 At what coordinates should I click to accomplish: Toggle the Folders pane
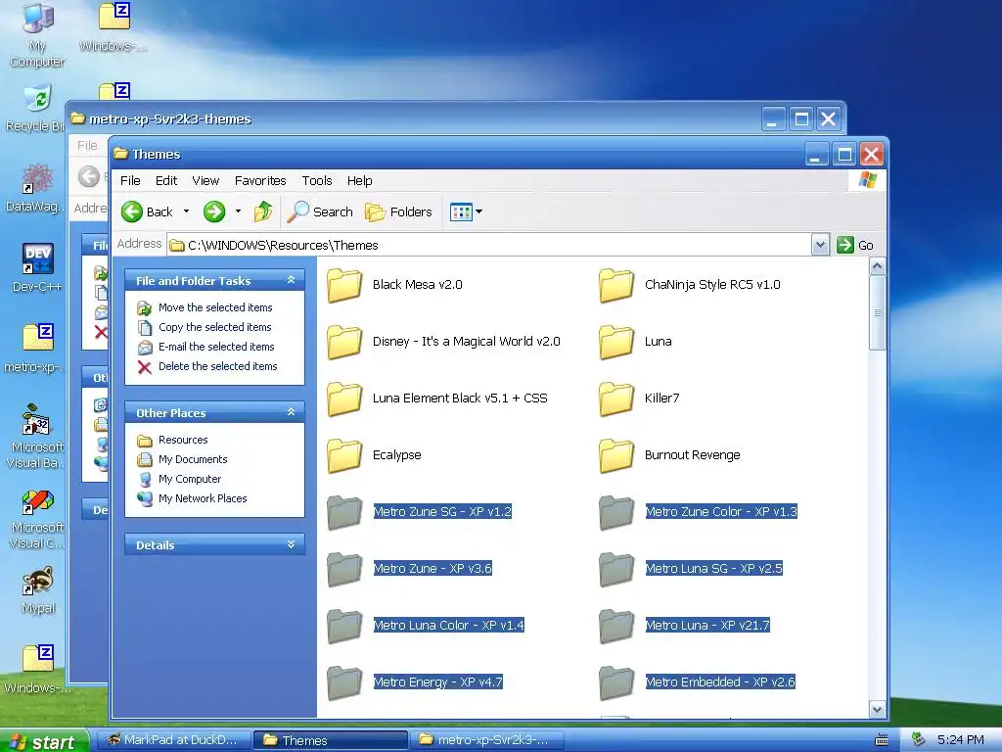pos(398,211)
